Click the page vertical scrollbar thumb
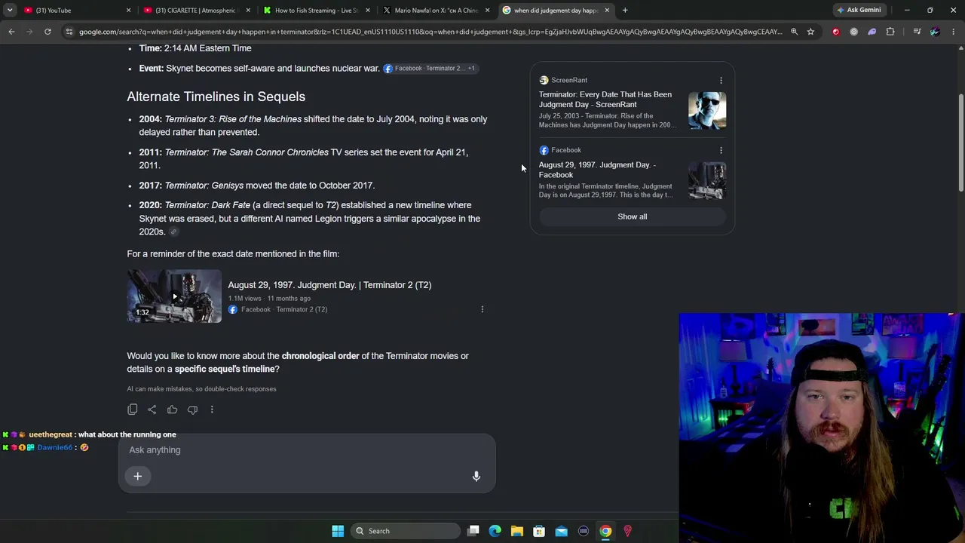 tap(960, 143)
